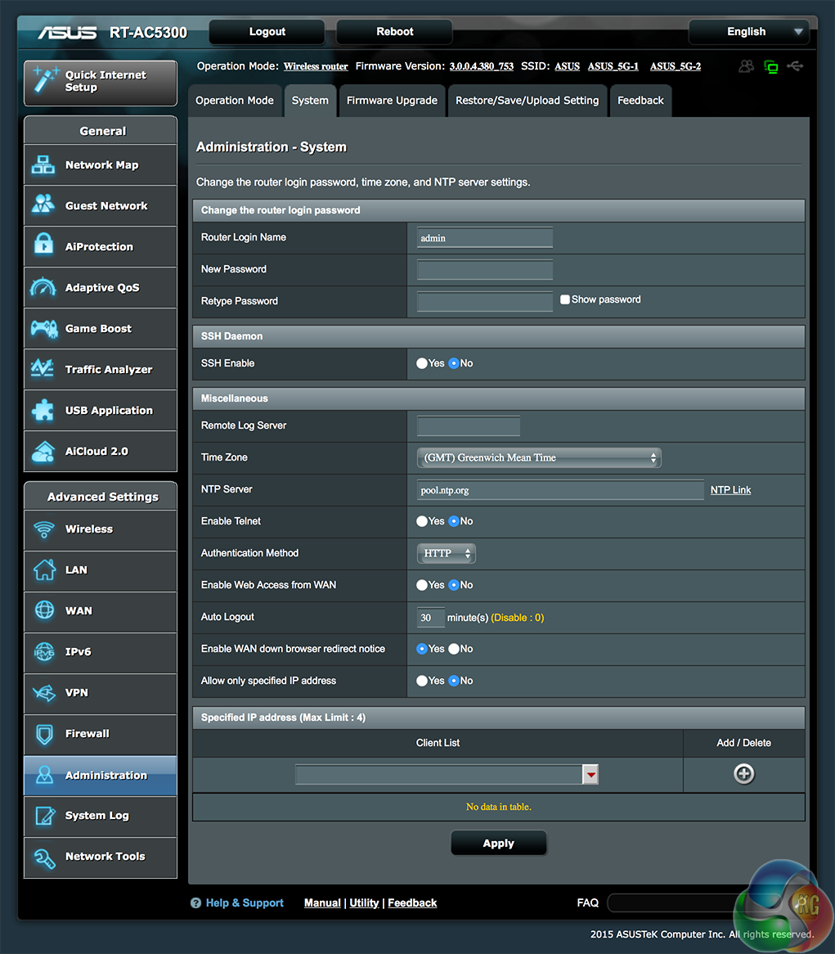The height and width of the screenshot is (954, 835).
Task: Open the Feedback tab
Action: [640, 101]
